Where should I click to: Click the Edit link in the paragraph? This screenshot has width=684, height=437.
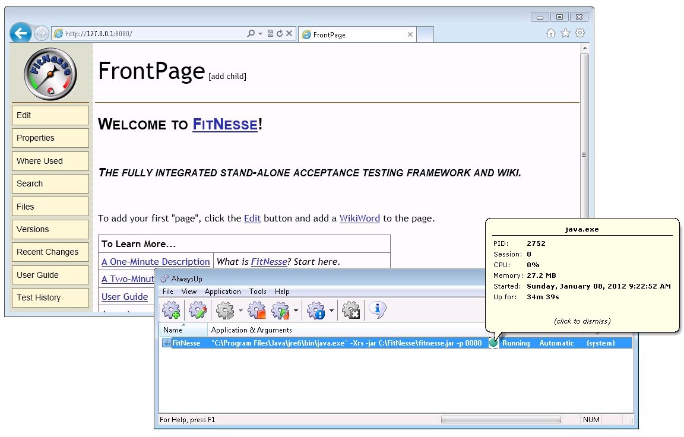click(252, 218)
